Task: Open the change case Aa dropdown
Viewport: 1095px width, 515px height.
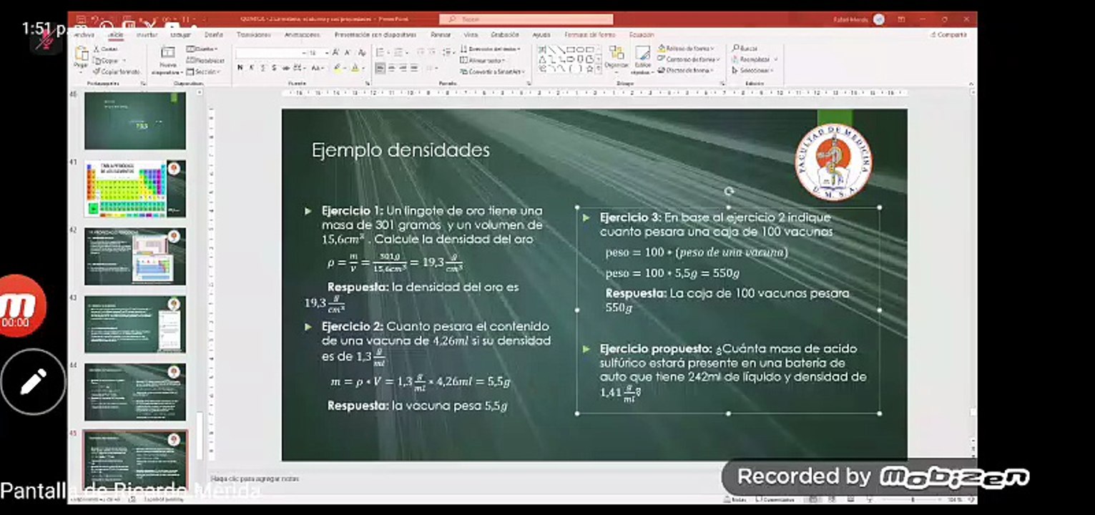Action: (318, 68)
